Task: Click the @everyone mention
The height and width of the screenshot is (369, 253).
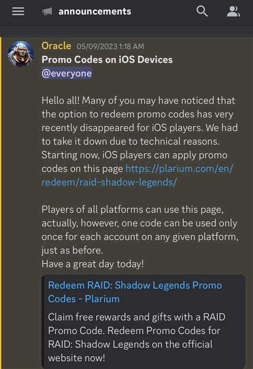Action: coord(67,73)
